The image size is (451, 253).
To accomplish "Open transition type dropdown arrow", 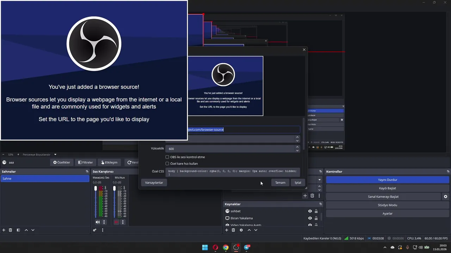I will click(320, 180).
